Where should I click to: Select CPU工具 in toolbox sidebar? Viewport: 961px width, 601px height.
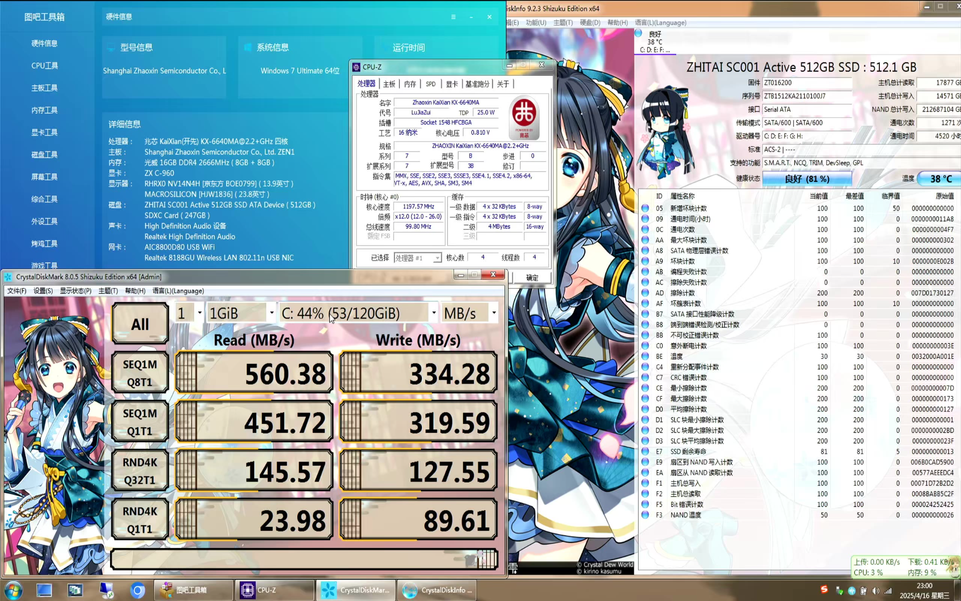[x=45, y=65]
